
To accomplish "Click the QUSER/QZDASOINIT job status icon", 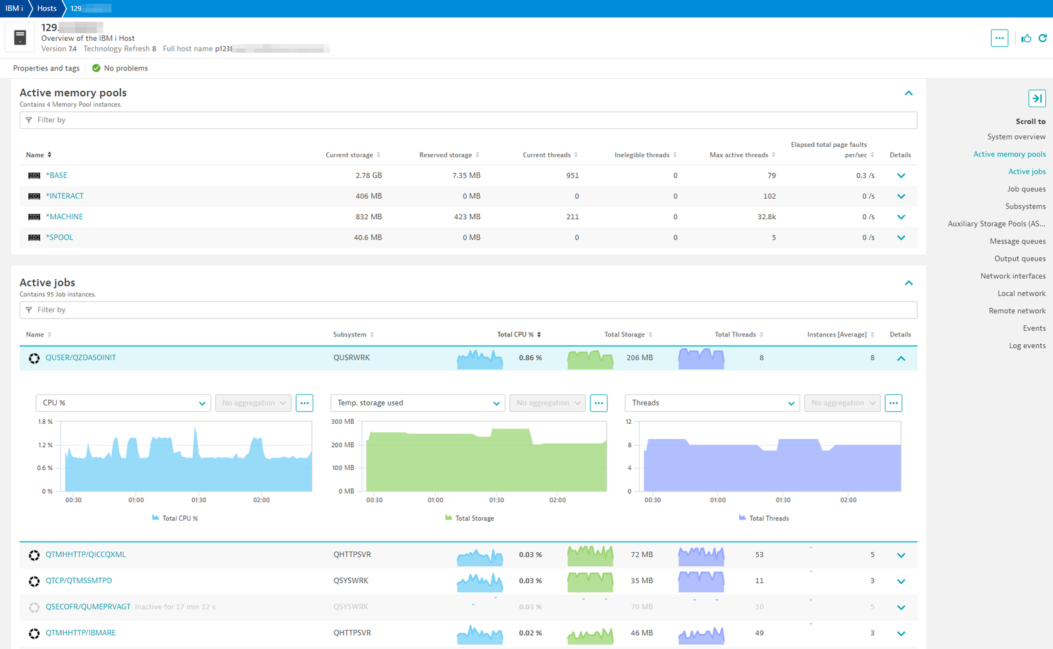I will (34, 358).
